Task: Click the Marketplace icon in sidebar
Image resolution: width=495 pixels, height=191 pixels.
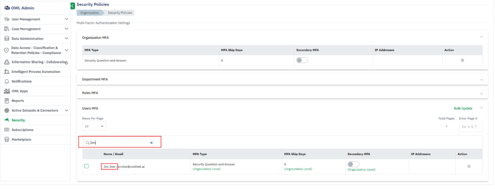Action: 7,139
